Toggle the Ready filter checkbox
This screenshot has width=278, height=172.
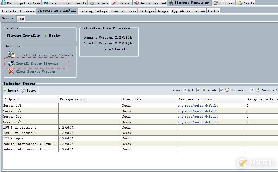point(198,90)
